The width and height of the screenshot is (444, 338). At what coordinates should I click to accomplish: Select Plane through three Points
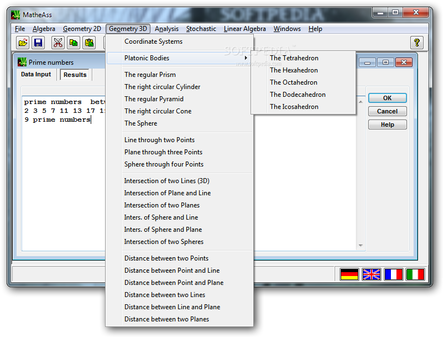(180, 152)
